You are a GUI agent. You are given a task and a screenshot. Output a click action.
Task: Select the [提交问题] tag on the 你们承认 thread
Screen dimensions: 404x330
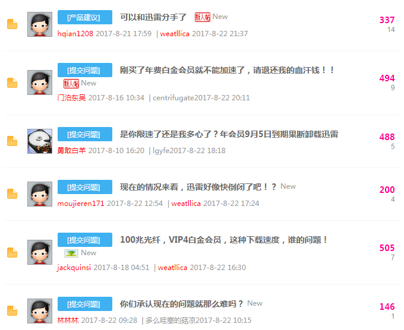click(x=85, y=304)
